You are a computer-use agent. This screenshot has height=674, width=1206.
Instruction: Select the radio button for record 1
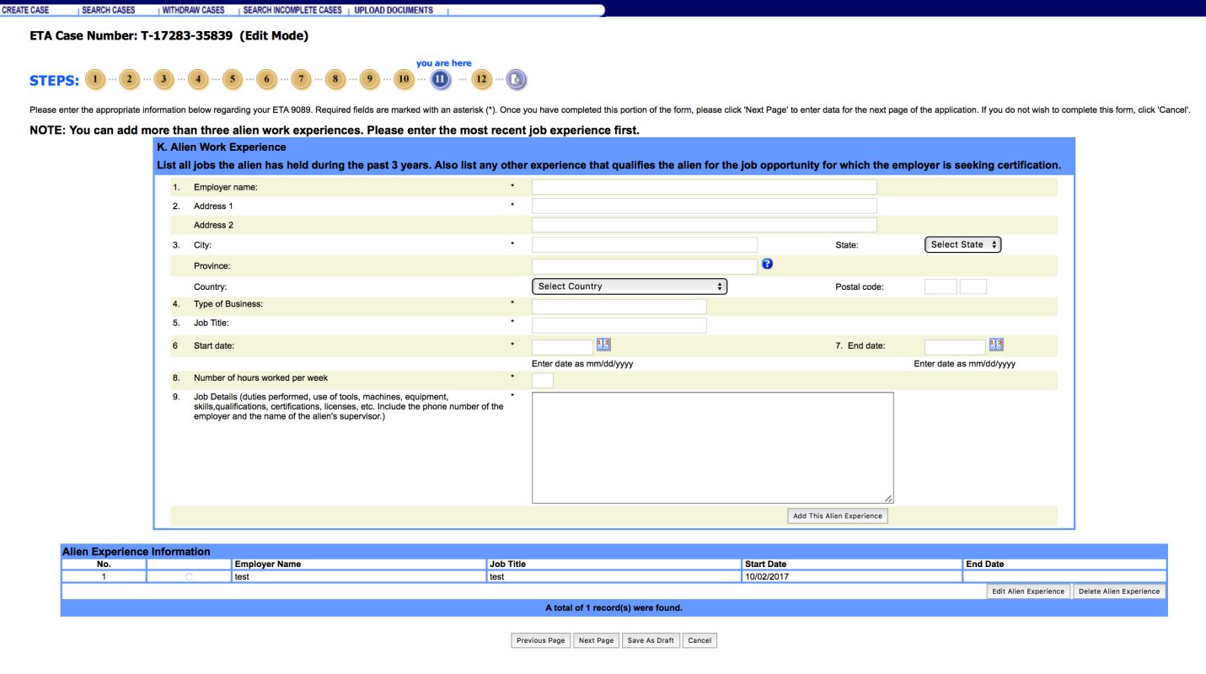pyautogui.click(x=189, y=577)
